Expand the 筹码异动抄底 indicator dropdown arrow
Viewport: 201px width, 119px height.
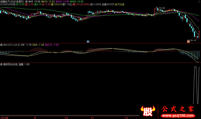coord(2,65)
